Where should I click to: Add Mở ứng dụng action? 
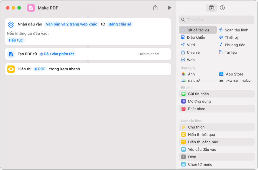(217, 101)
